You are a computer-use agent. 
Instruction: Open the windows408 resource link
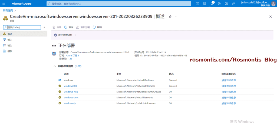(x=70, y=86)
